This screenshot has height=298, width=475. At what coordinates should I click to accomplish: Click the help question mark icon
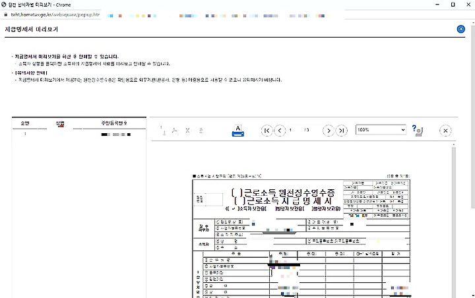[417, 131]
